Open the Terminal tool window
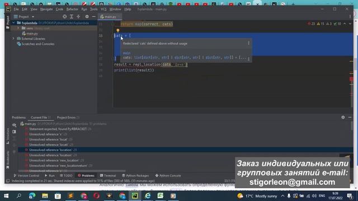This screenshot has height=201, width=358. pos(108,176)
